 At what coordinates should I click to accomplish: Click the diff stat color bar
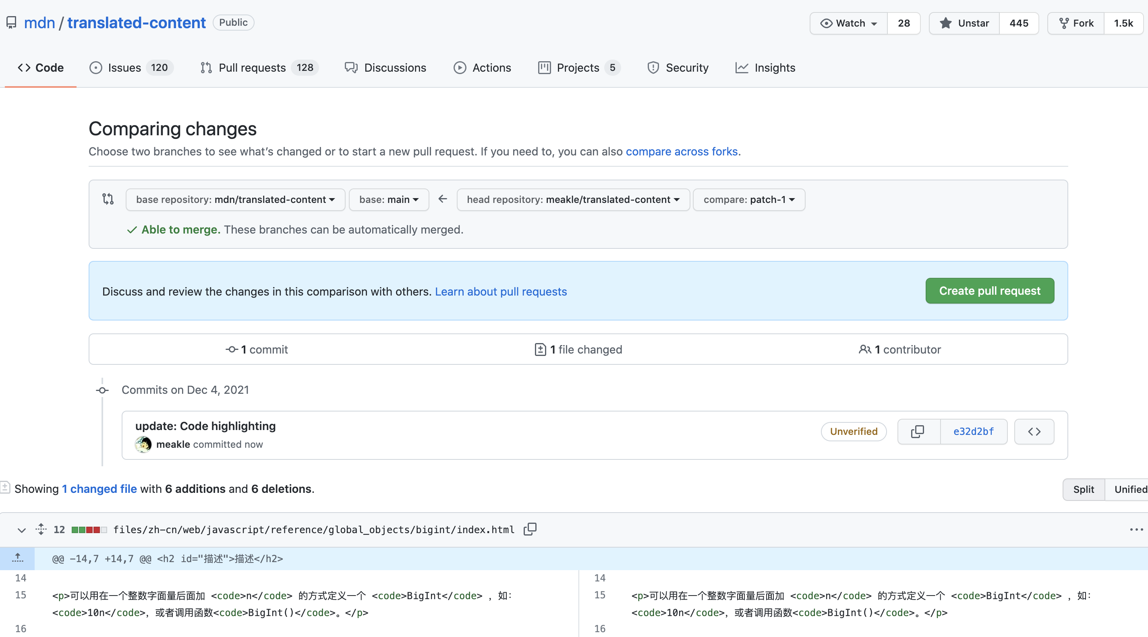tap(89, 529)
